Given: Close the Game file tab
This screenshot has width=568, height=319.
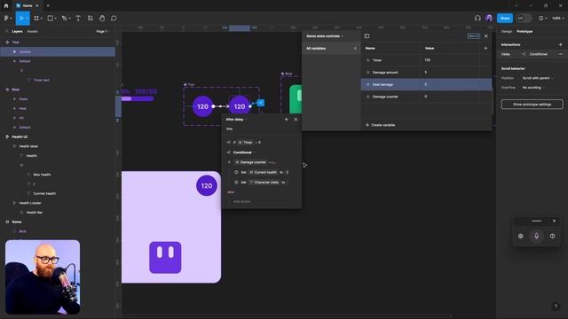Looking at the screenshot, I should pyautogui.click(x=37, y=6).
